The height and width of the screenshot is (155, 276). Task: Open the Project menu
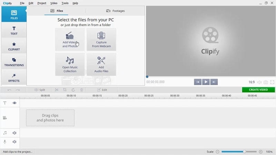[42, 3]
